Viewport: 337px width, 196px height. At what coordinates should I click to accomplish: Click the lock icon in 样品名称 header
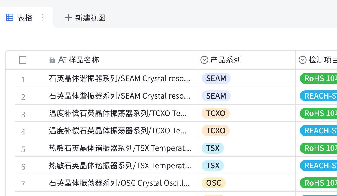pos(52,60)
